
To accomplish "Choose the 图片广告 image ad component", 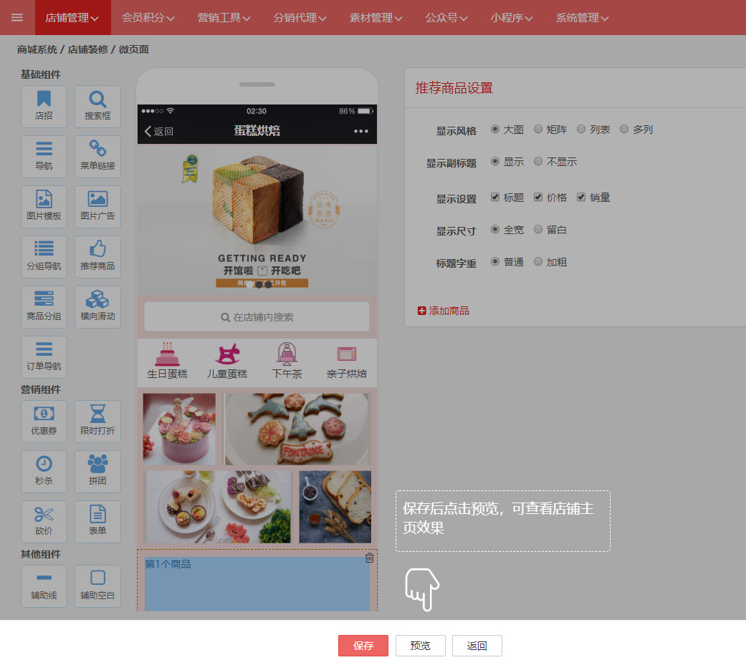I will click(97, 207).
